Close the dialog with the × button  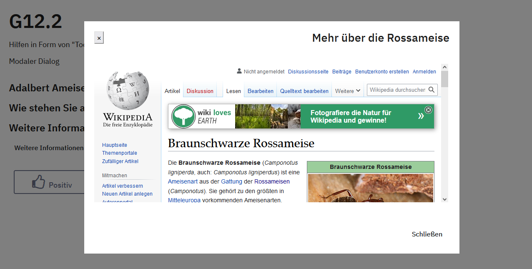[99, 38]
